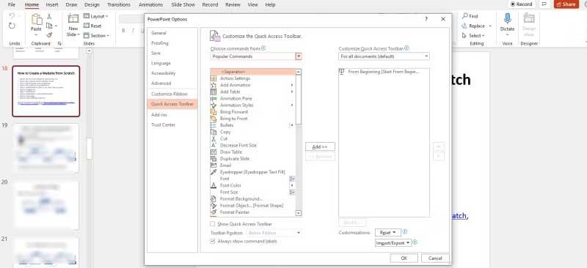
Task: Click the Dictate microphone icon
Action: pyautogui.click(x=507, y=19)
